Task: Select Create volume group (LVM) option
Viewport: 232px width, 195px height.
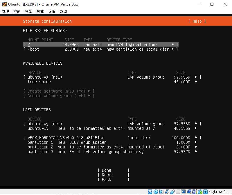Action: click(59, 96)
